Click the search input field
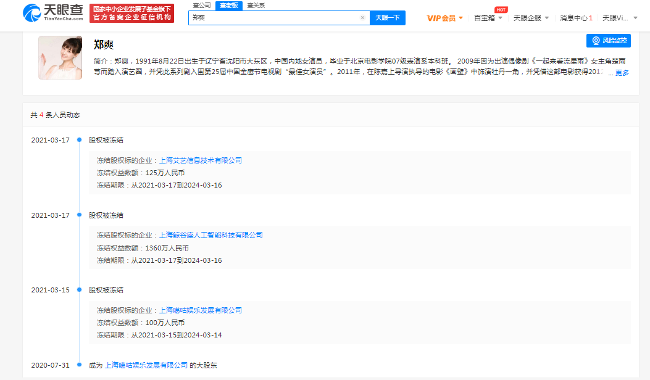This screenshot has width=650, height=380. pos(275,18)
